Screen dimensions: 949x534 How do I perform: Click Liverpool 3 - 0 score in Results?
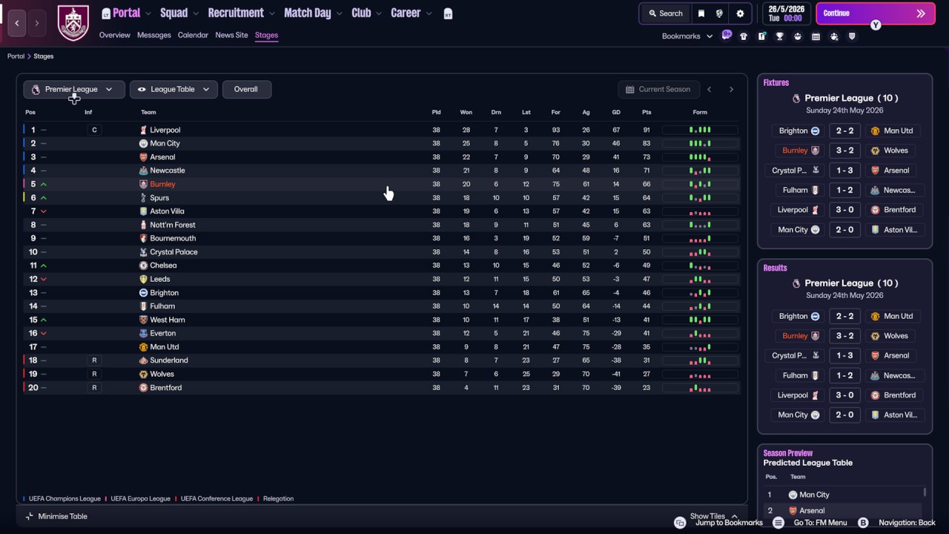844,395
